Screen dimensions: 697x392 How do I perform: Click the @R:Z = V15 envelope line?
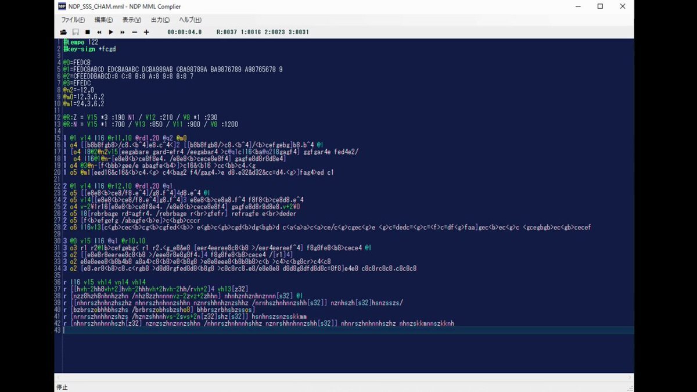coord(140,117)
